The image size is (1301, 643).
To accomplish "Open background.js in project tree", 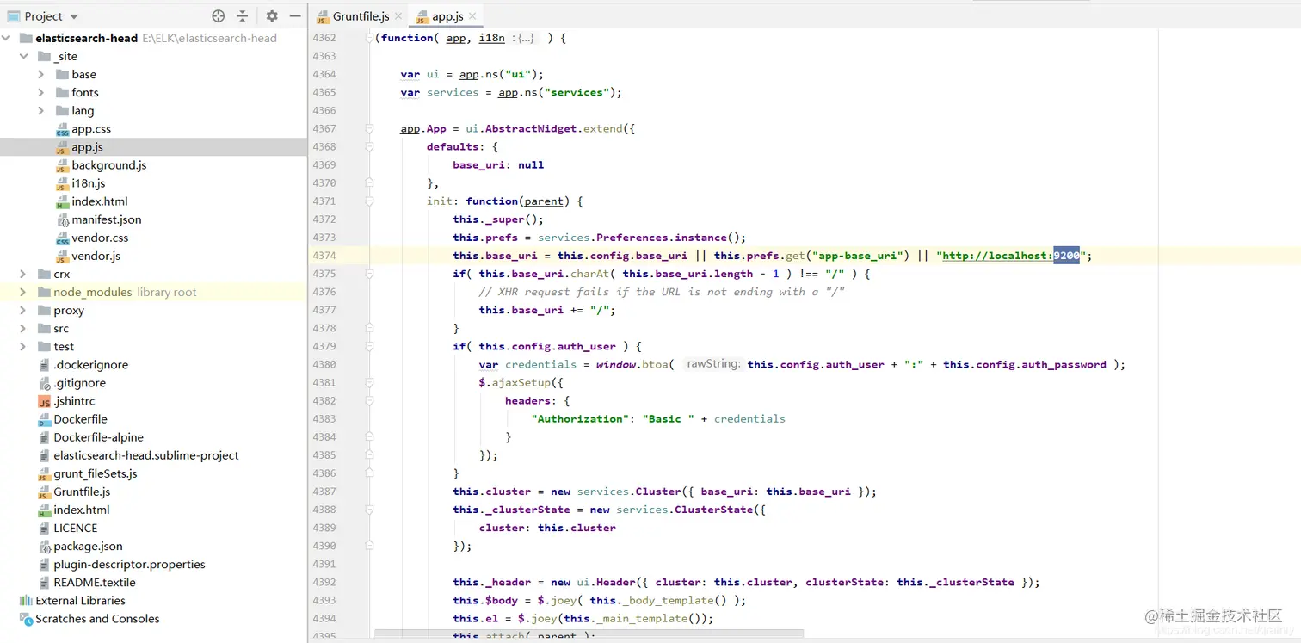I will 108,165.
